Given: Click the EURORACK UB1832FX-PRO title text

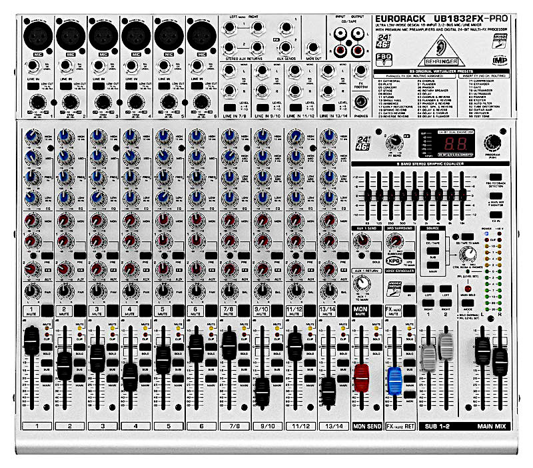Looking at the screenshot, I should (441, 19).
